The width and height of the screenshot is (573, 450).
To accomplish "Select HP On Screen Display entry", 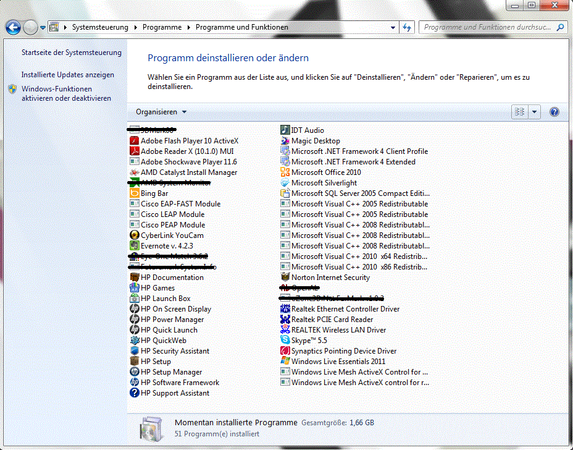I will click(x=170, y=309).
